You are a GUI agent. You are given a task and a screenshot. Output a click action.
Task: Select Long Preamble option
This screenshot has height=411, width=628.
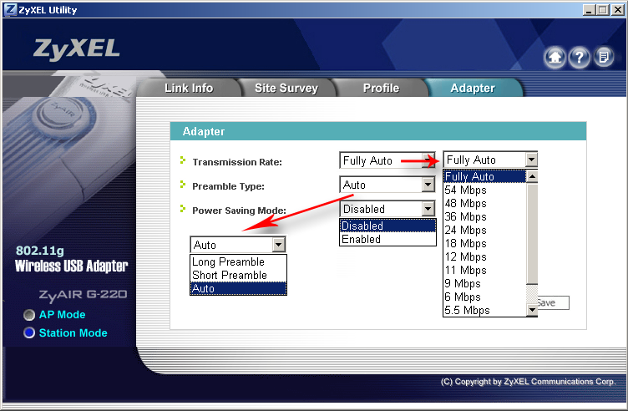[x=238, y=261]
